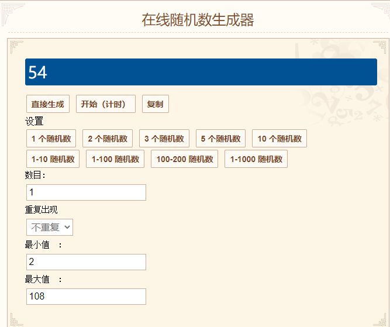The image size is (390, 327).
Task: Start the timed generator 开始（计时）
Action: click(x=106, y=104)
